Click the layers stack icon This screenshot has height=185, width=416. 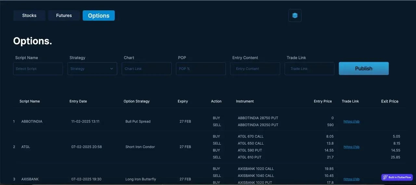click(295, 15)
